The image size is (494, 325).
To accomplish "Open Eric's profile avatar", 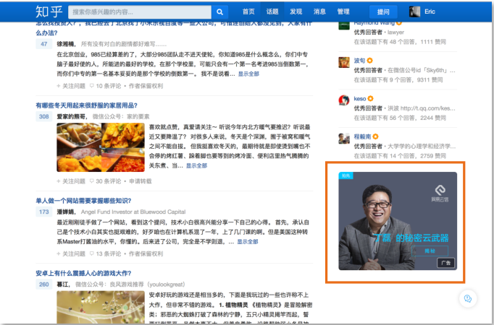I will (414, 12).
